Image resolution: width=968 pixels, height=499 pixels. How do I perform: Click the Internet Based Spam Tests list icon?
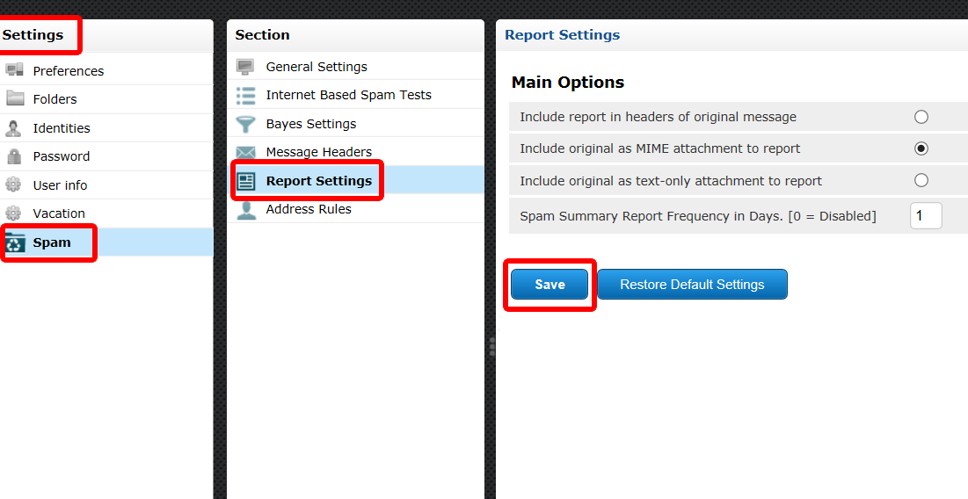point(245,95)
